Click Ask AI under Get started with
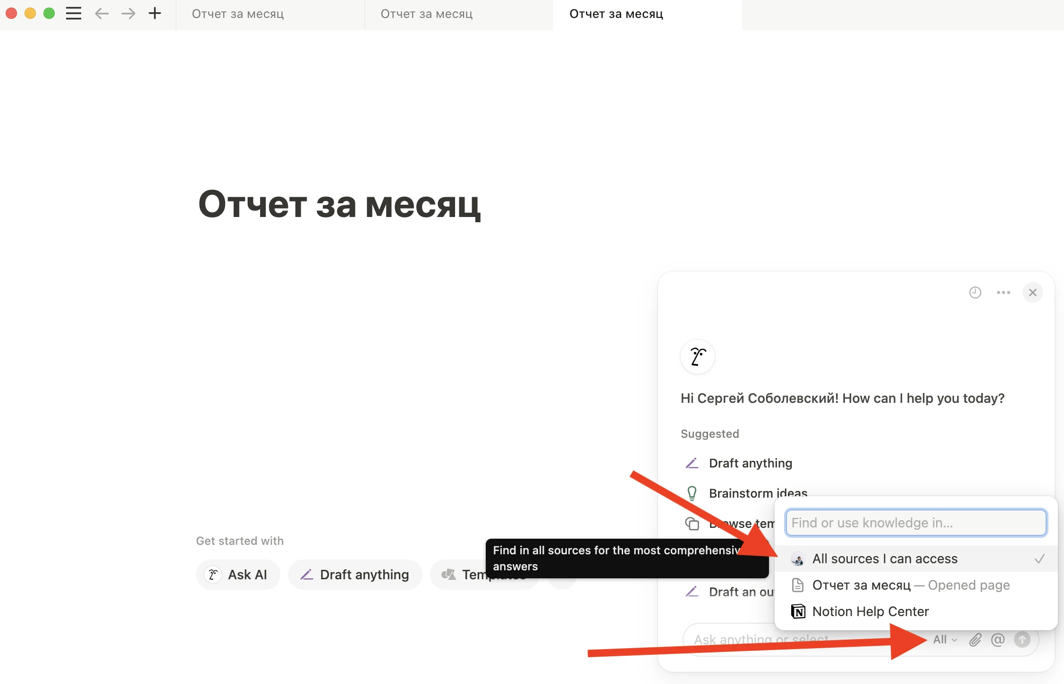 click(238, 575)
